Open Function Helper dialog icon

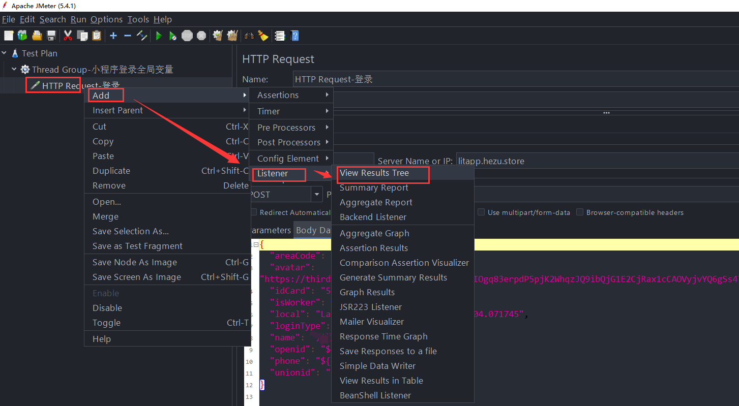(280, 36)
